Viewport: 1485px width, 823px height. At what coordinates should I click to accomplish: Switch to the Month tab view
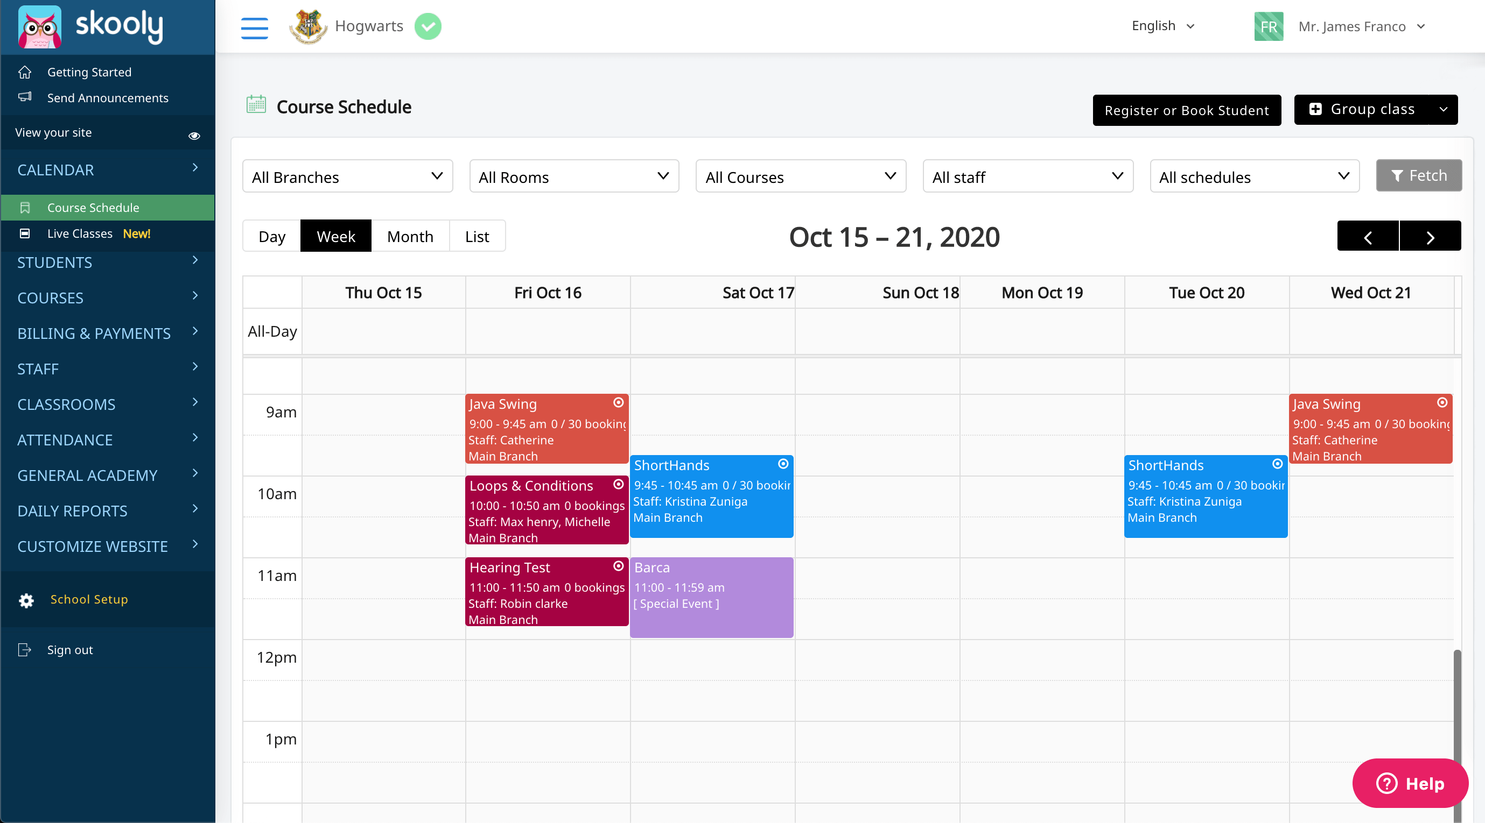(408, 236)
